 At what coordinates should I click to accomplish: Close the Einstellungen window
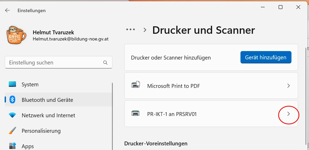(298, 7)
